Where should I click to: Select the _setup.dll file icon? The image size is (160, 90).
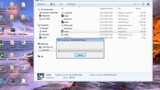(x=62, y=13)
